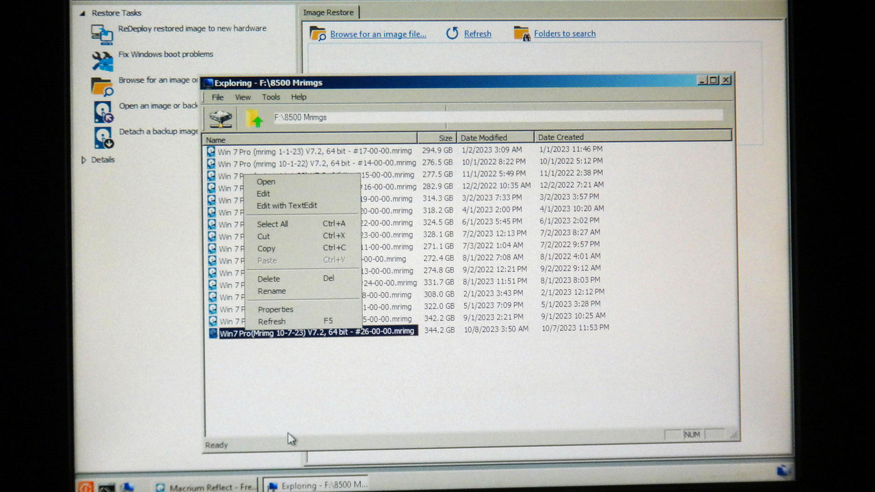The image size is (875, 492).
Task: Select the Win 7 Pro (mrimg 1-1-23) file name
Action: (x=314, y=151)
